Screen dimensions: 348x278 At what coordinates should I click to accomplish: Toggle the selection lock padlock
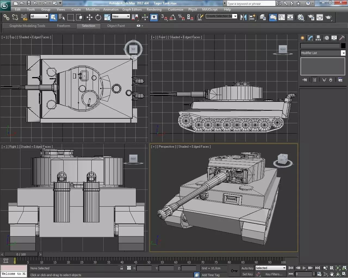click(122, 268)
